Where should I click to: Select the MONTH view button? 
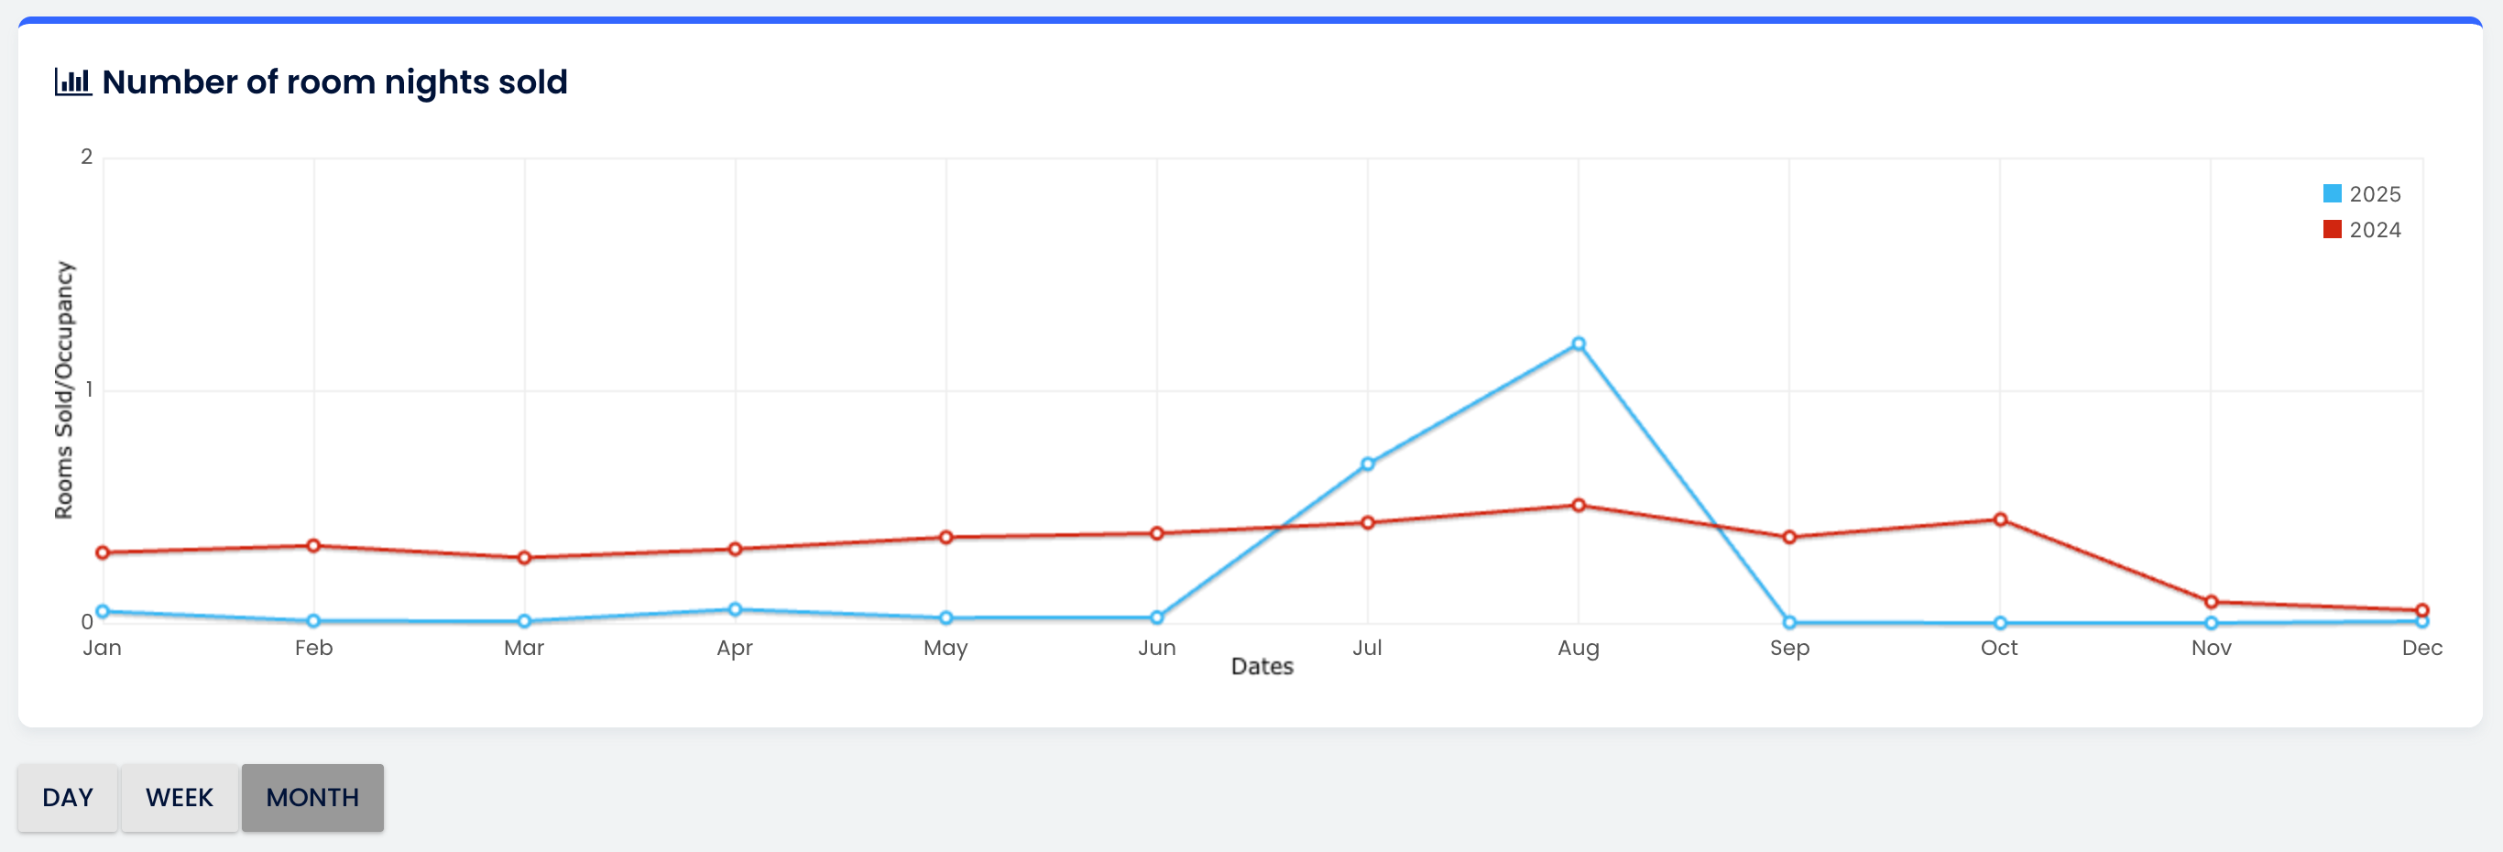point(312,797)
